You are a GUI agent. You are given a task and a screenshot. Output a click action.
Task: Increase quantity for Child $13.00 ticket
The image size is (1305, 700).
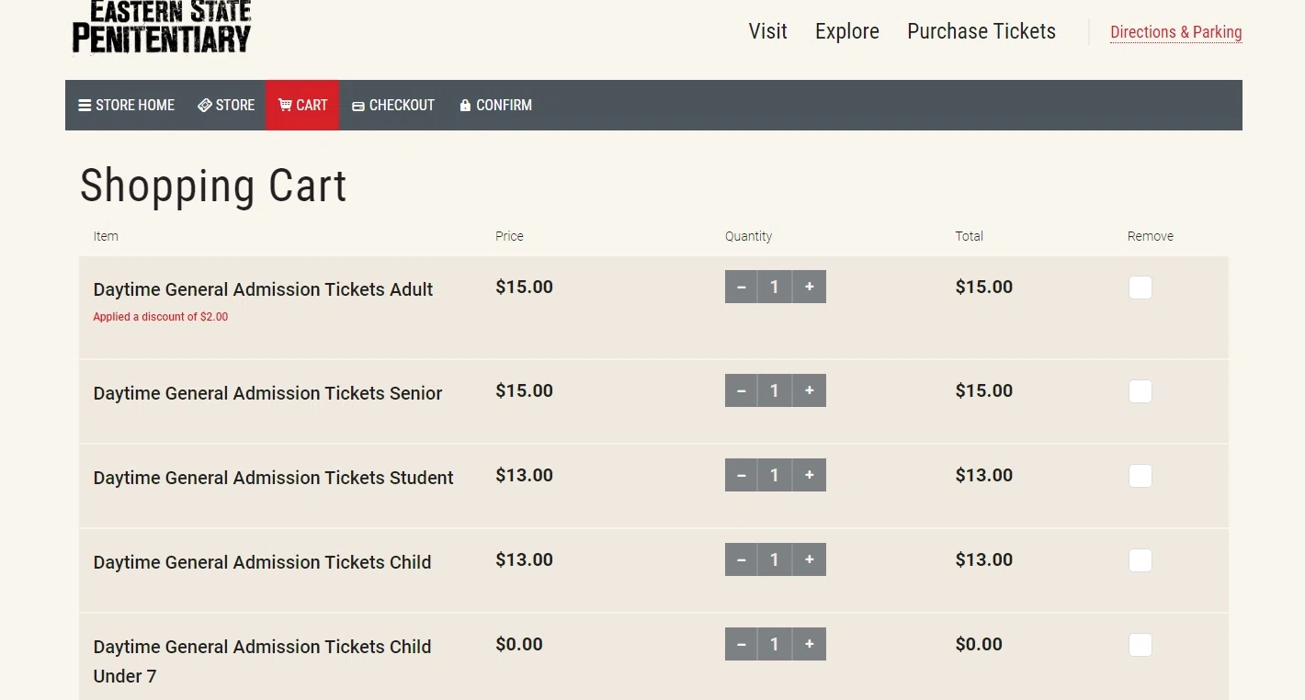click(x=810, y=559)
